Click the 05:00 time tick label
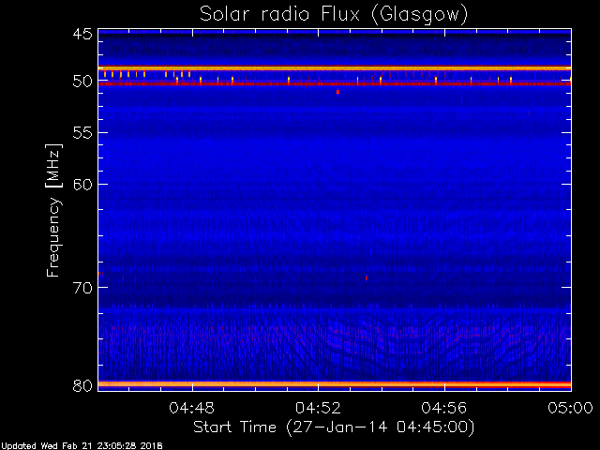The image size is (600, 450). pos(571,408)
